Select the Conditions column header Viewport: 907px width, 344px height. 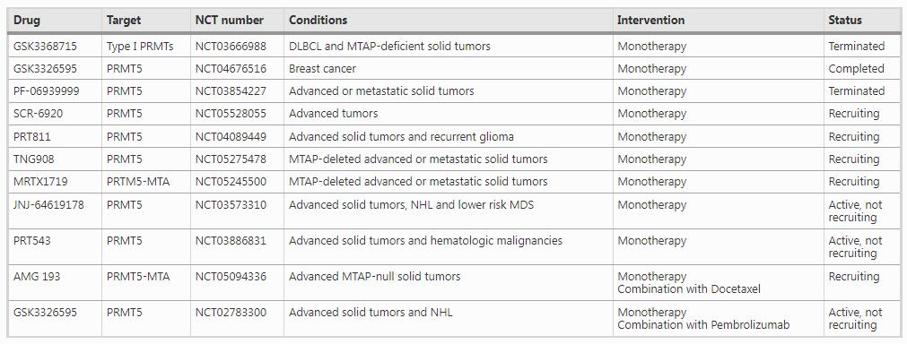[318, 21]
